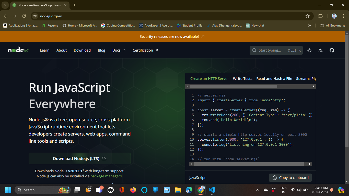The width and height of the screenshot is (349, 196).
Task: Open Firefox from the taskbar
Action: click(133, 190)
